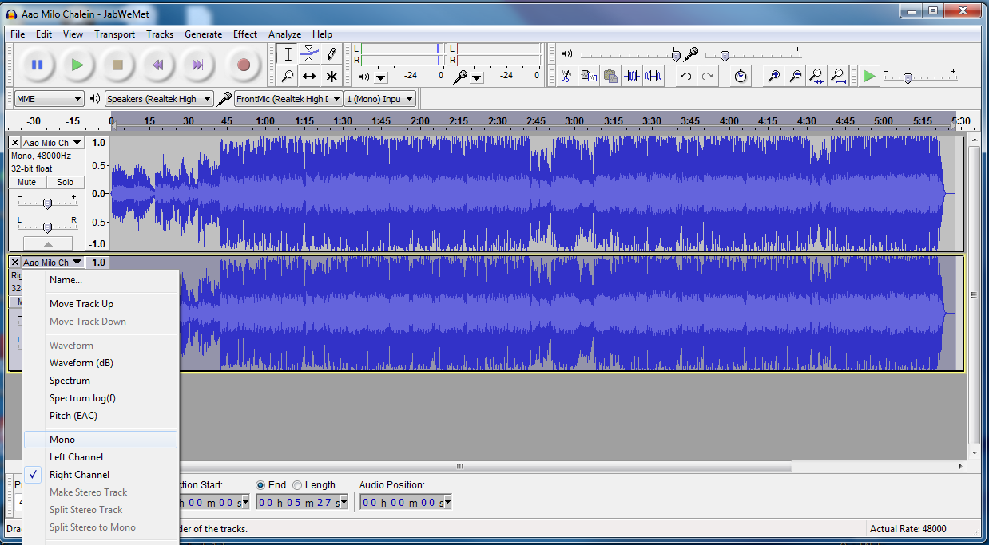Trim audio outside the selection
The width and height of the screenshot is (989, 545).
[x=632, y=76]
